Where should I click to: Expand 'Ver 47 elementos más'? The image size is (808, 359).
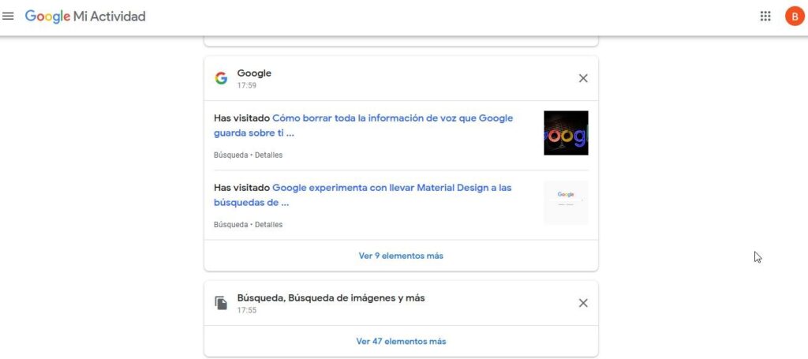point(401,341)
